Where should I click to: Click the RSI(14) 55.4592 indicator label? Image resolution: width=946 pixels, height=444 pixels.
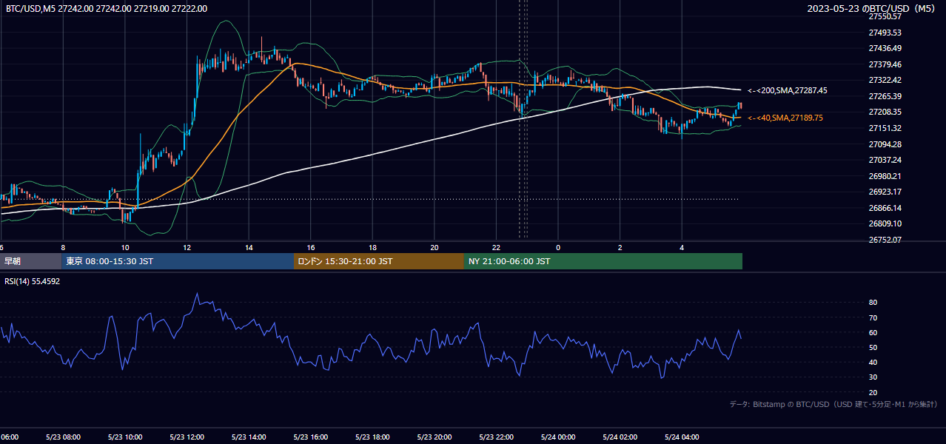click(33, 281)
